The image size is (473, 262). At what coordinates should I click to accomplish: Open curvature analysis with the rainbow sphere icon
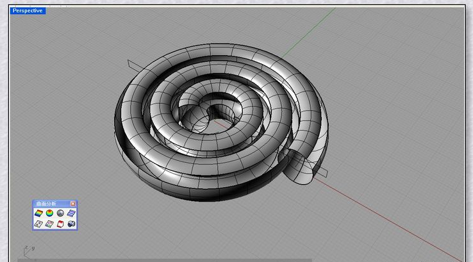point(49,213)
